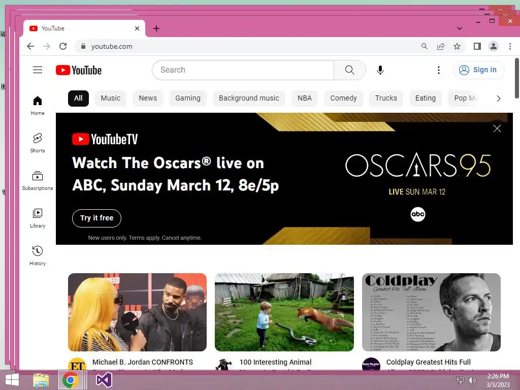Open Shorts from sidebar
Image resolution: width=520 pixels, height=390 pixels.
38,143
